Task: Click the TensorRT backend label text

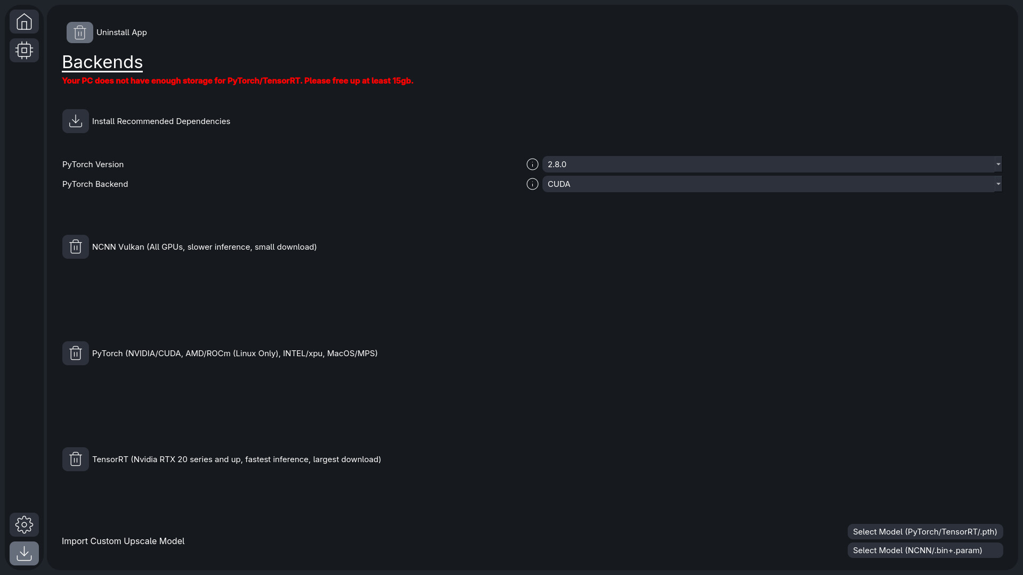Action: pos(236,459)
